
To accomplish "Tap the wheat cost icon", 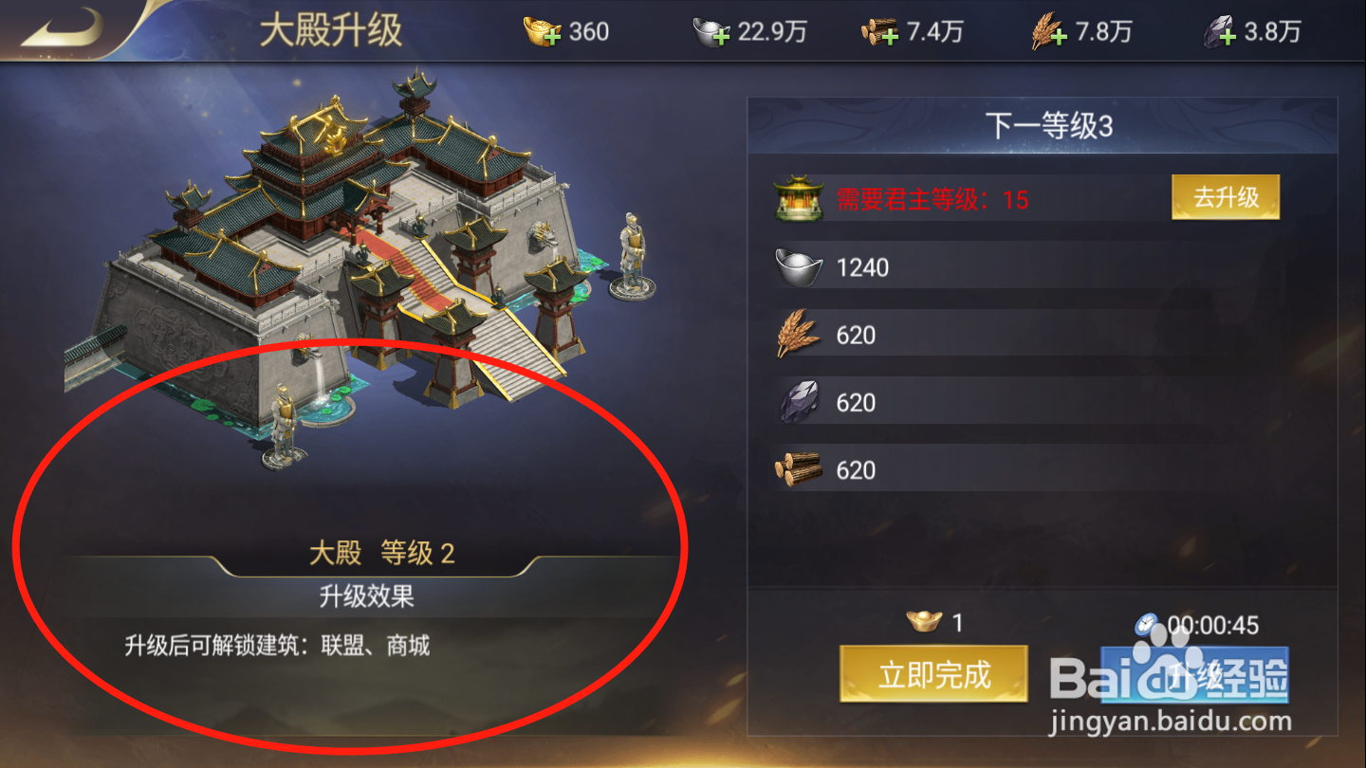I will (798, 334).
